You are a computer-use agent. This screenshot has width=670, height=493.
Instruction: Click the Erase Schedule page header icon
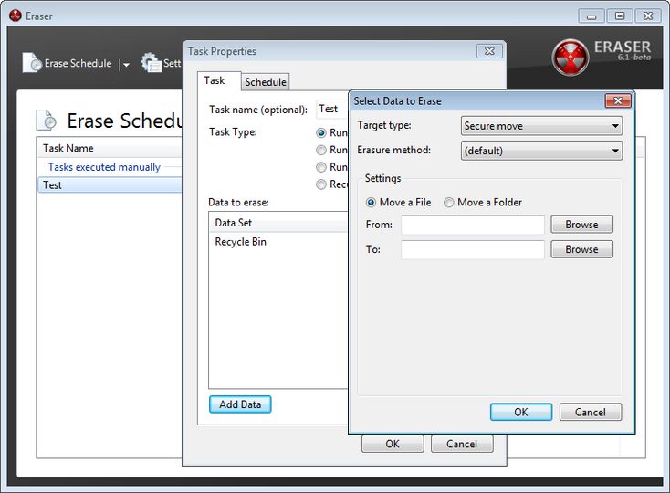46,121
